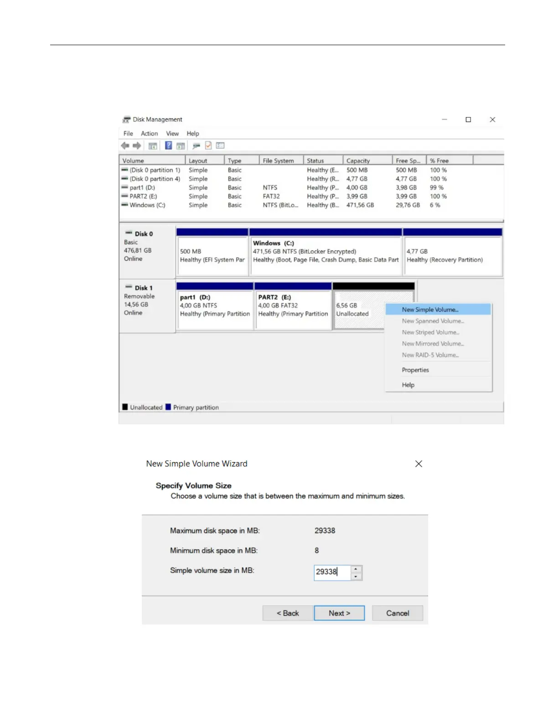Viewport: 543px width, 724px height.
Task: Click the 99 % free cell
Action: 437,188
